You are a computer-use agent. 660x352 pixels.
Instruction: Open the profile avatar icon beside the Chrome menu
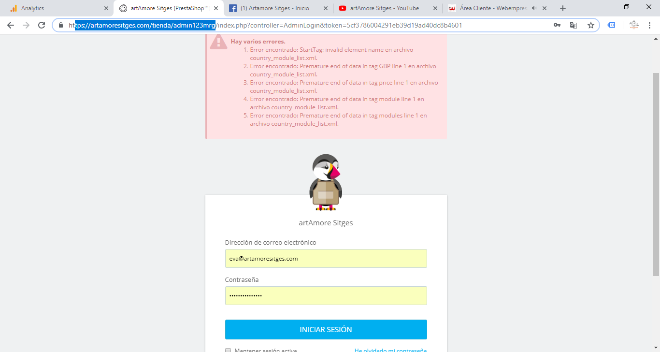(x=634, y=25)
